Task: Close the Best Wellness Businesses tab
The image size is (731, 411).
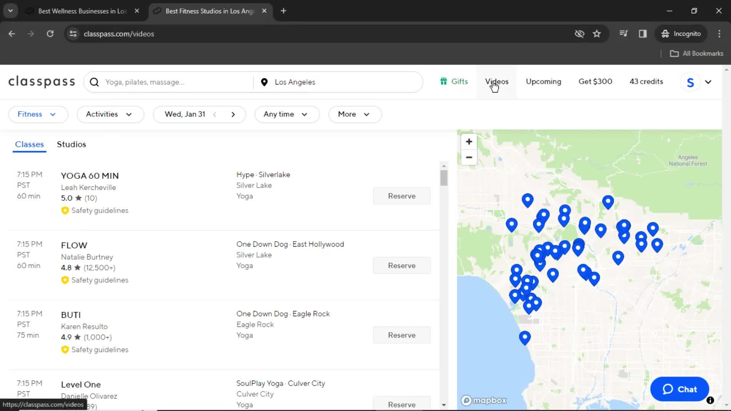Action: tap(137, 11)
